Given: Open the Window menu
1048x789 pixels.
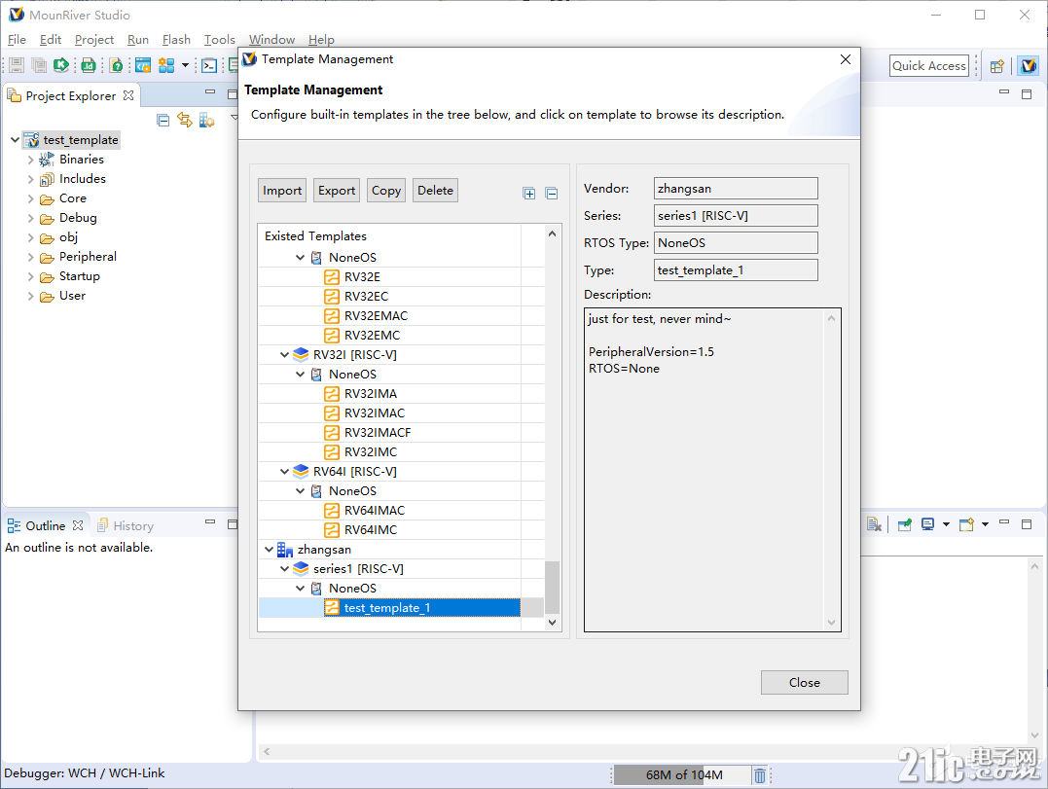Looking at the screenshot, I should click(x=272, y=40).
